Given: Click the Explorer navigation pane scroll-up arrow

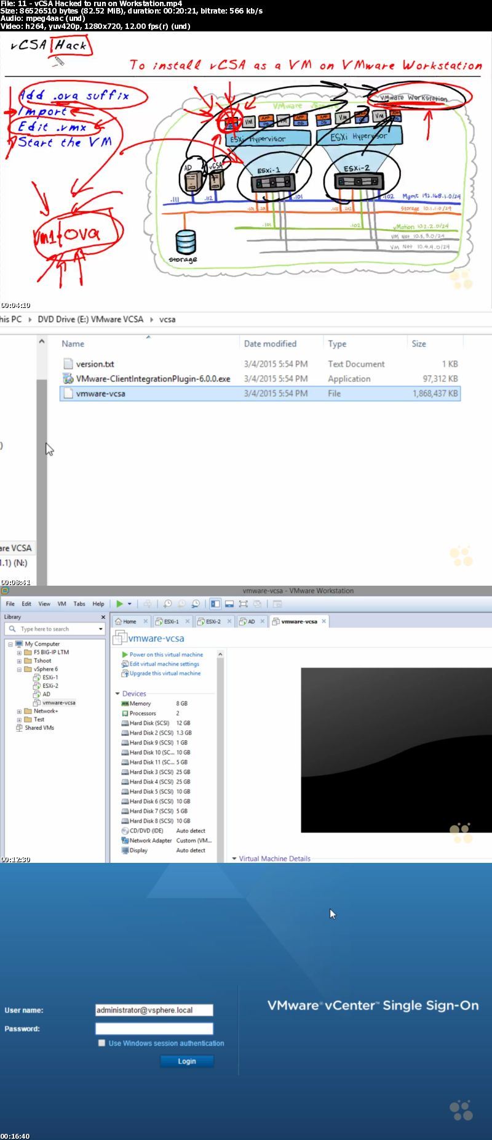Looking at the screenshot, I should click(42, 341).
